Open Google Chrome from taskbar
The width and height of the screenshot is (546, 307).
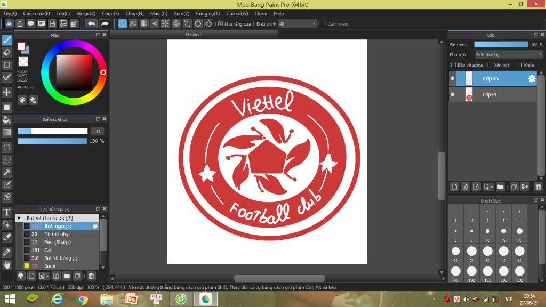tap(82, 299)
